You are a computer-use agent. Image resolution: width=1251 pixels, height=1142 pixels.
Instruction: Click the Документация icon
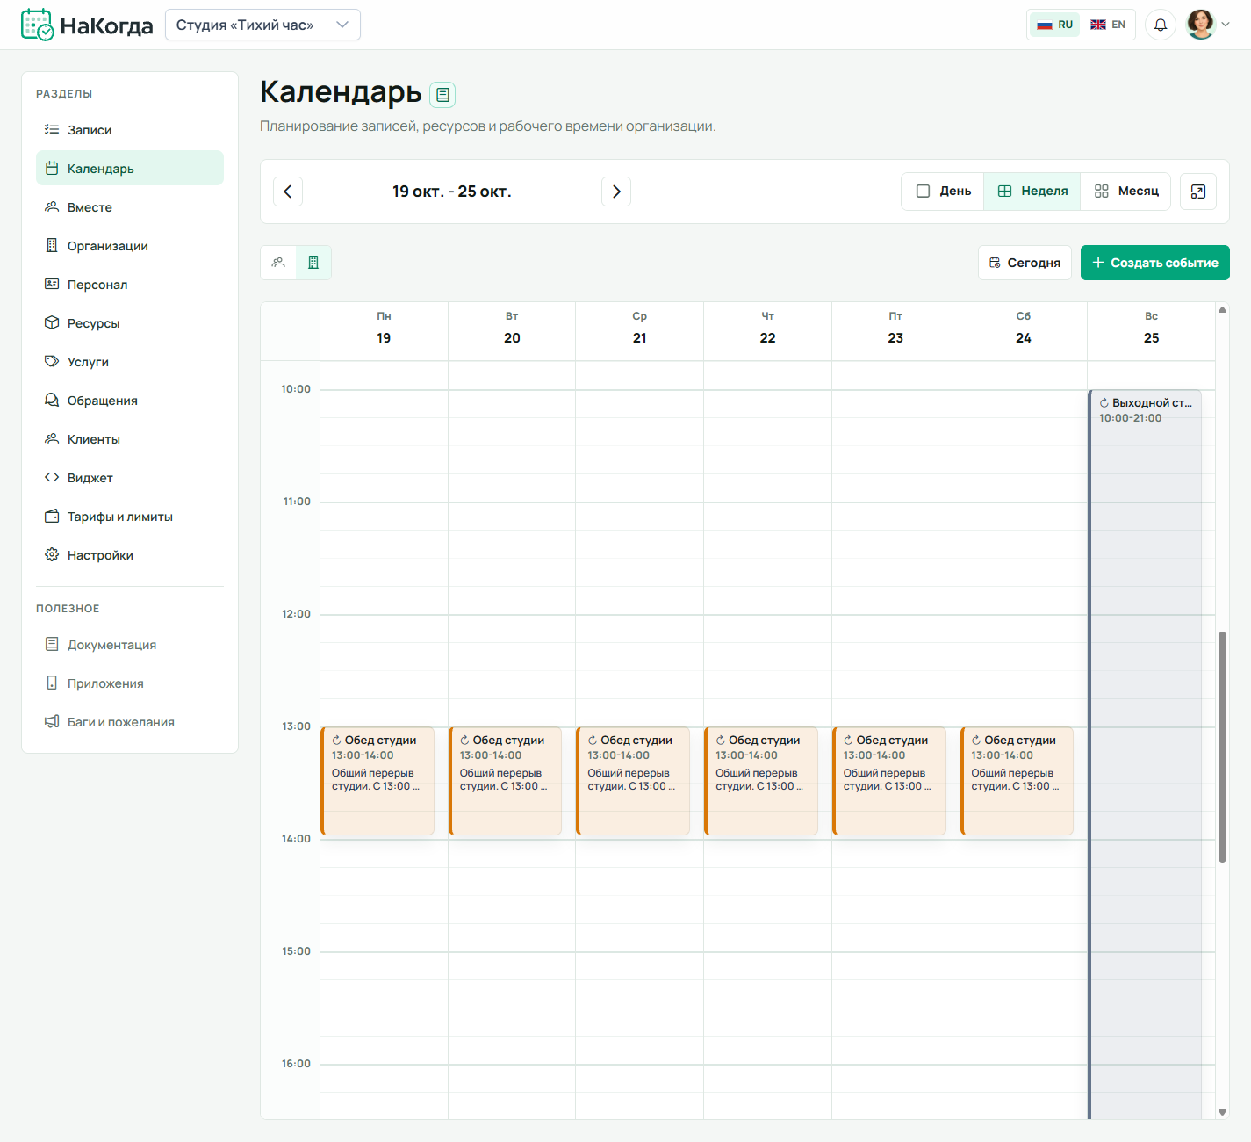52,644
